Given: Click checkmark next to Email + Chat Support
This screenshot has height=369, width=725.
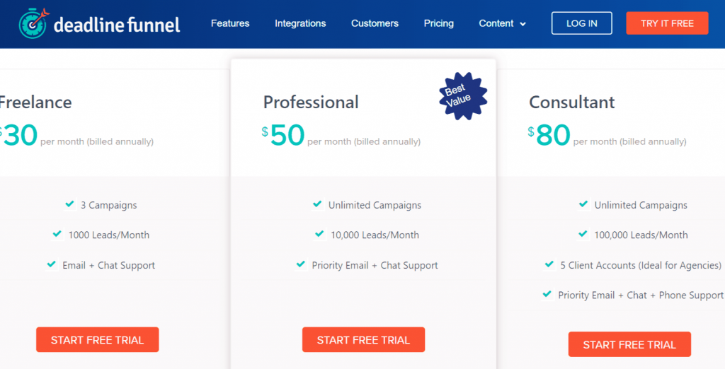Looking at the screenshot, I should click(51, 264).
